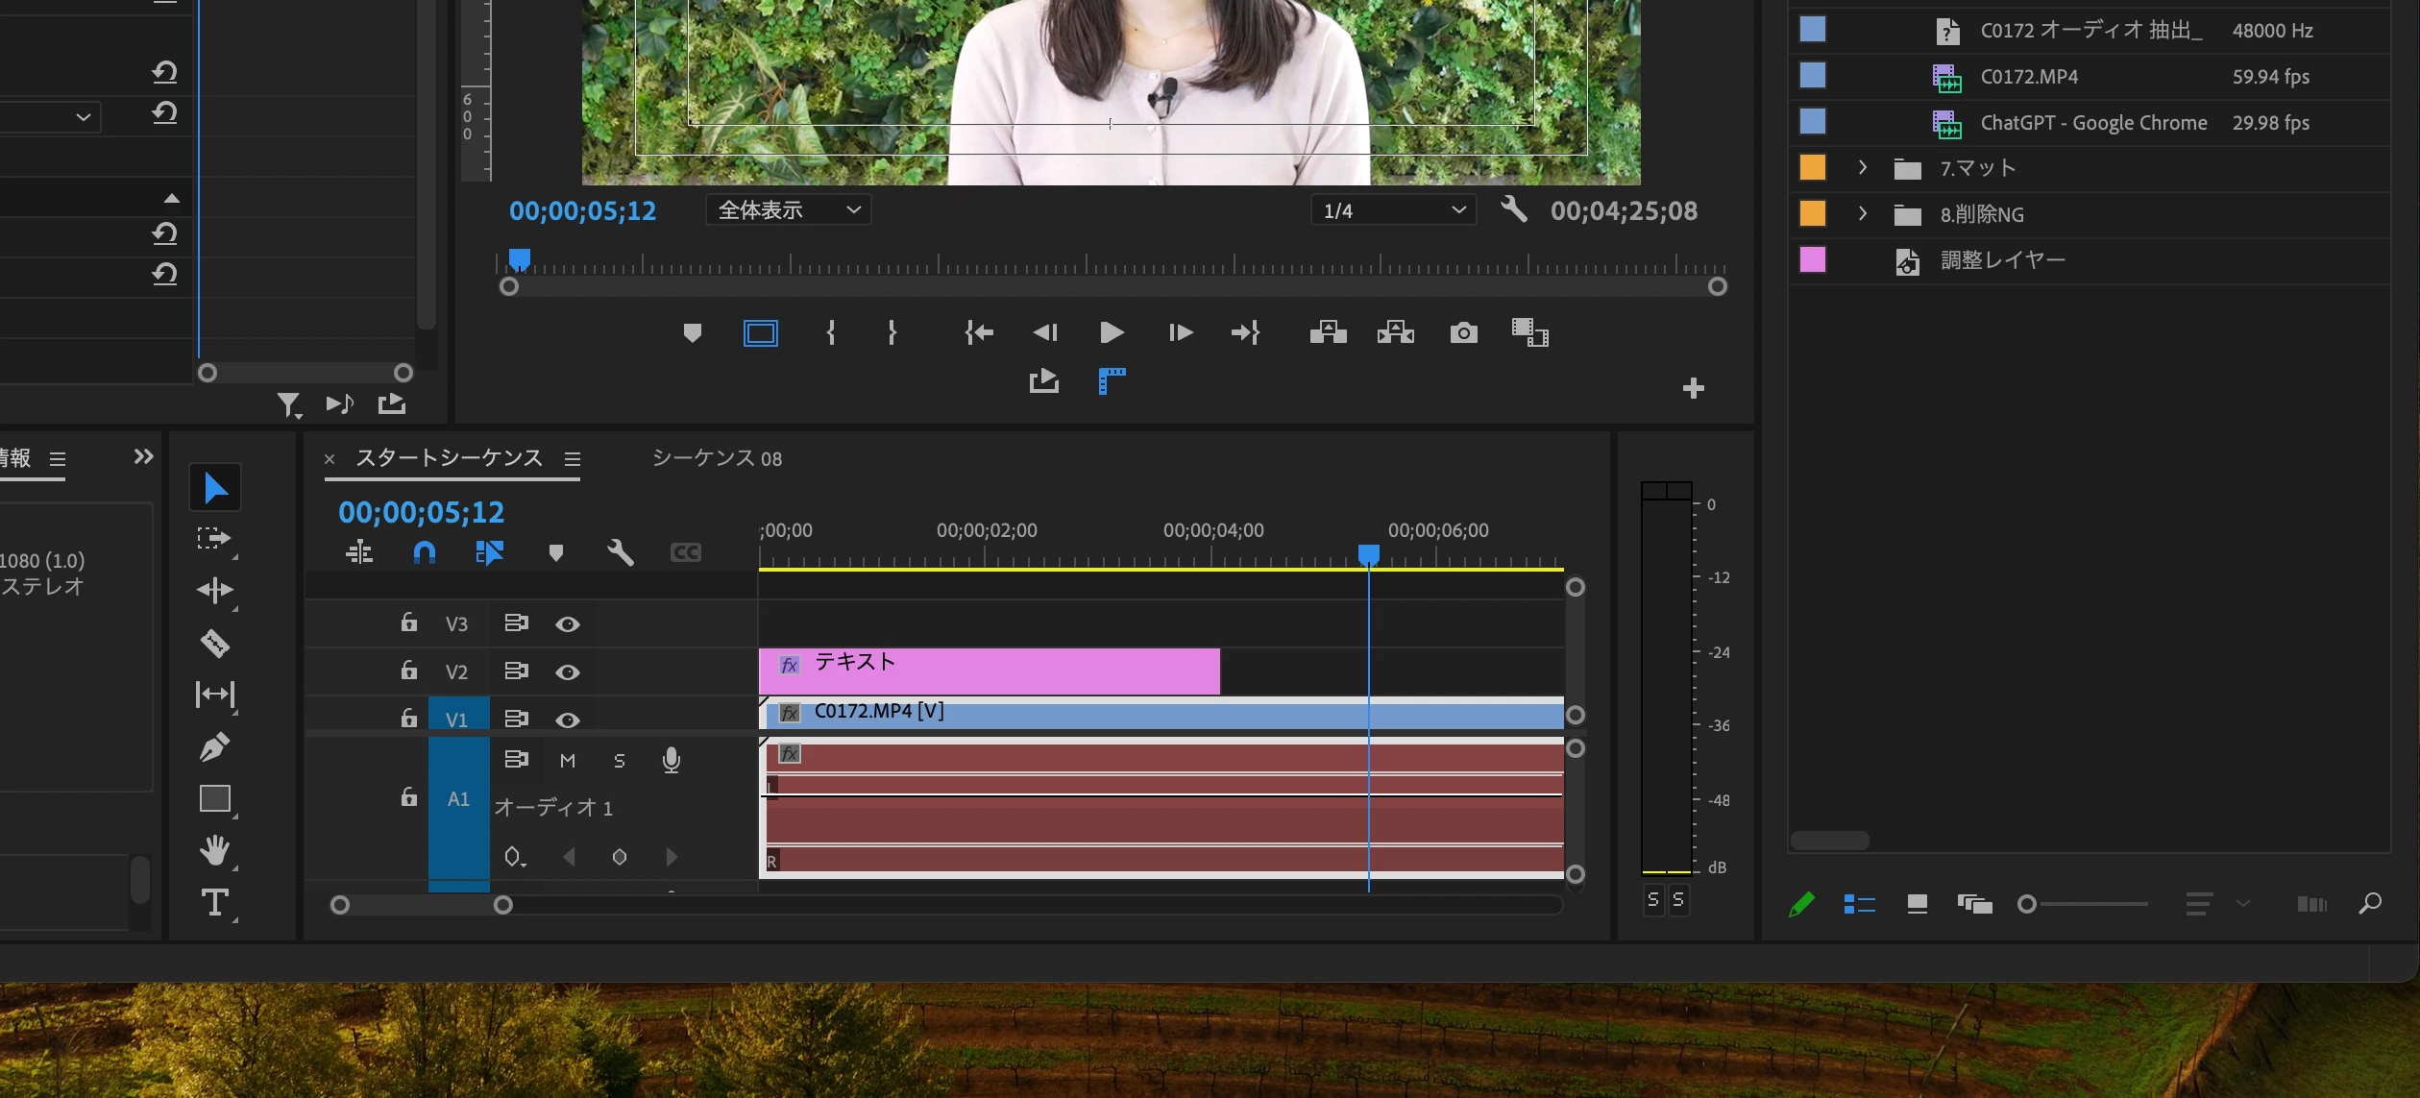
Task: Select the Hand tool
Action: coord(214,850)
